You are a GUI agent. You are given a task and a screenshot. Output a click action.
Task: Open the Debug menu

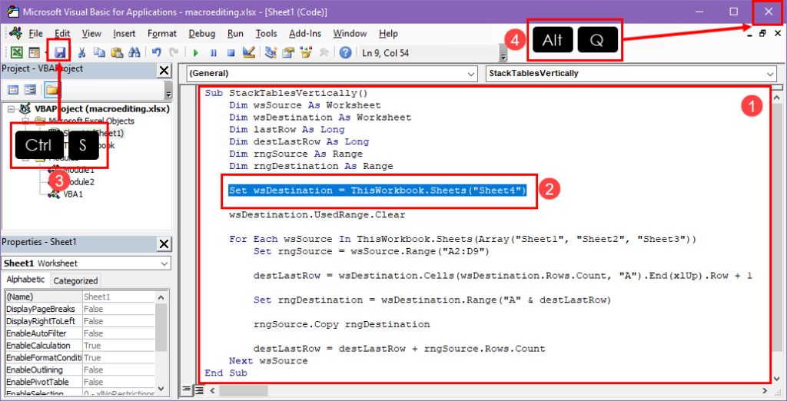pyautogui.click(x=202, y=34)
